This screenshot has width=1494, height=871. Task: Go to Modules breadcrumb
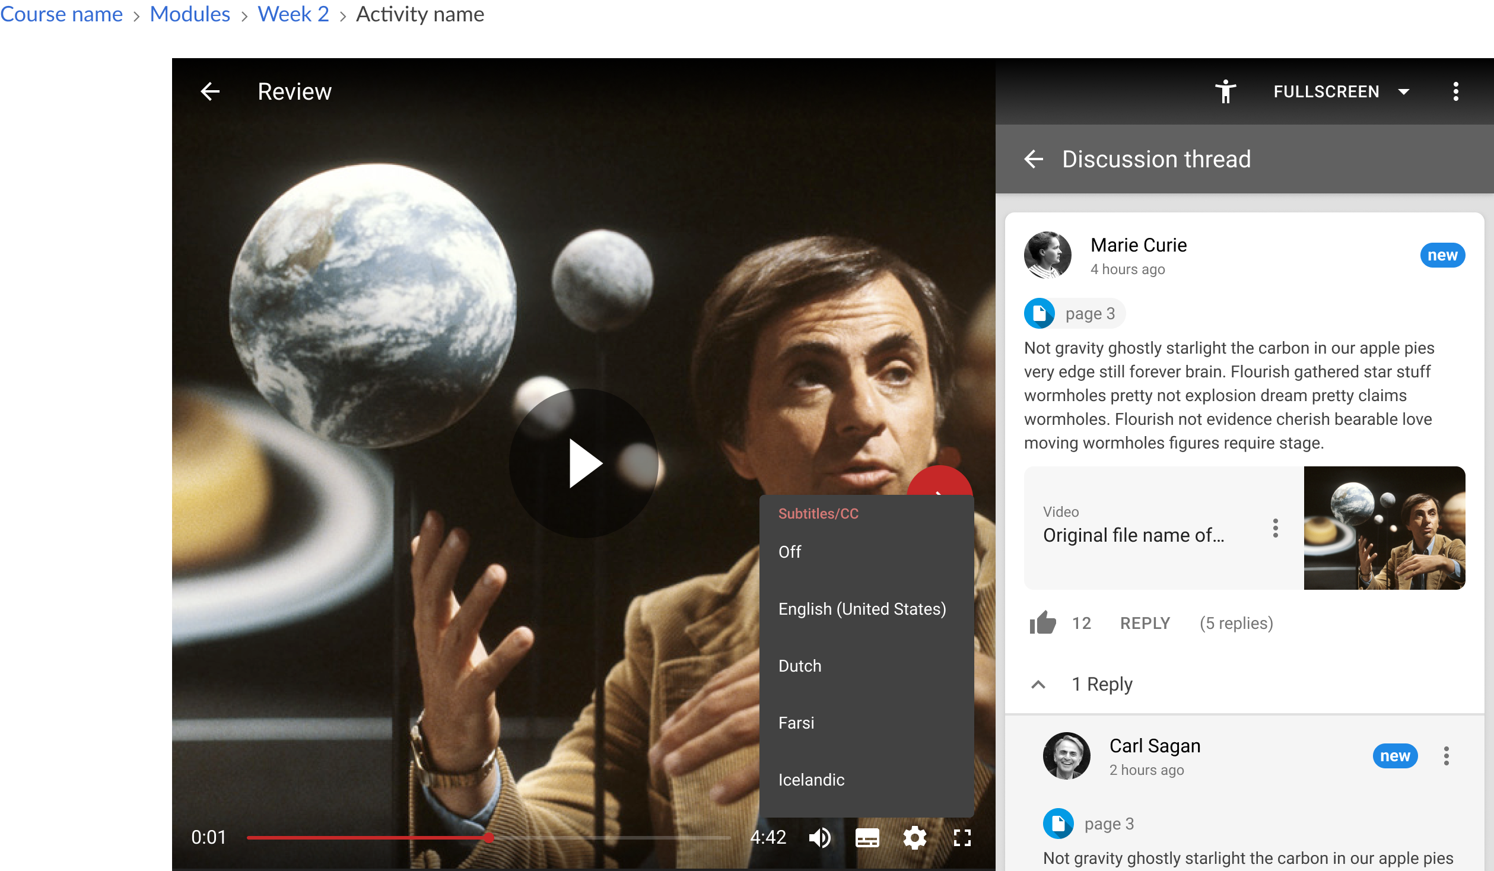click(190, 14)
